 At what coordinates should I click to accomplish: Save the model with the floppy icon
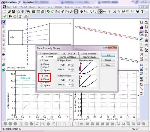[13, 11]
